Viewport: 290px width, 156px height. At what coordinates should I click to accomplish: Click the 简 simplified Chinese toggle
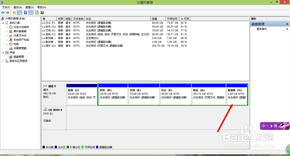click(x=275, y=126)
